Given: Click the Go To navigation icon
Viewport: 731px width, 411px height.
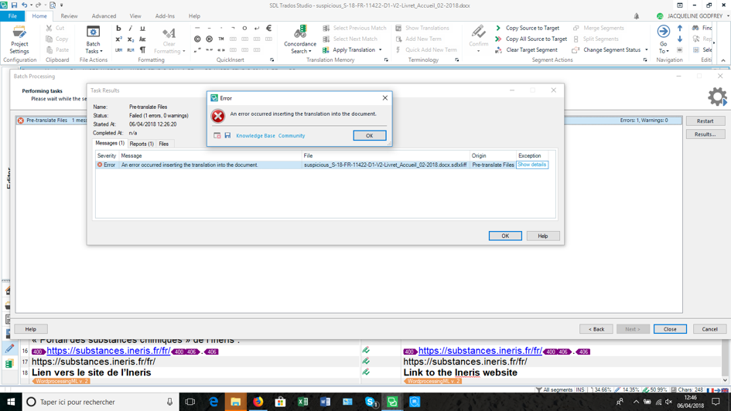Looking at the screenshot, I should [664, 32].
